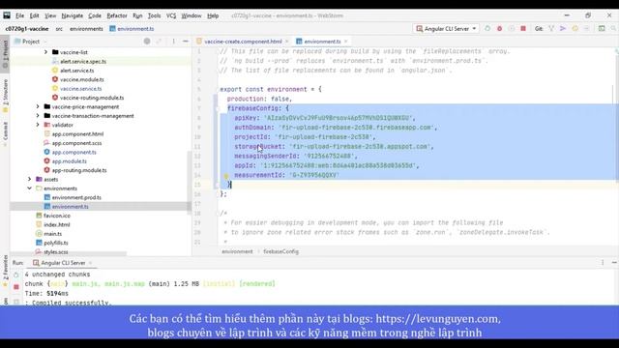Close the vaccine-create.component.html tab

(287, 41)
